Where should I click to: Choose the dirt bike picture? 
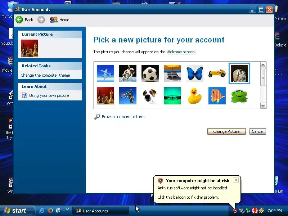coord(128,96)
